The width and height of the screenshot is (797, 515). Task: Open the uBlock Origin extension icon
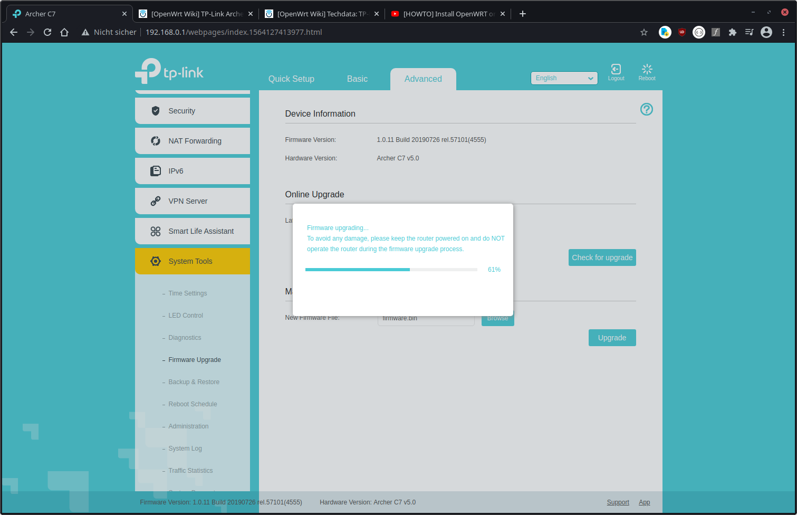682,32
